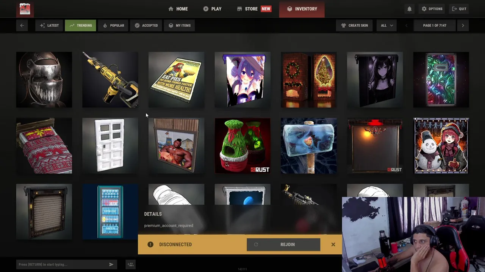Image resolution: width=485 pixels, height=272 pixels.
Task: Click the Accepted checkmark badge icon
Action: click(137, 25)
